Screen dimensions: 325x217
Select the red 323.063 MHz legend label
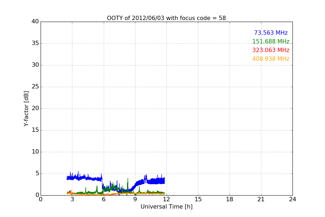click(271, 50)
